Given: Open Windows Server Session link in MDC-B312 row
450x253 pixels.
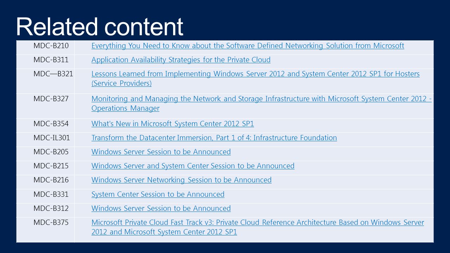Looking at the screenshot, I should pyautogui.click(x=161, y=208).
